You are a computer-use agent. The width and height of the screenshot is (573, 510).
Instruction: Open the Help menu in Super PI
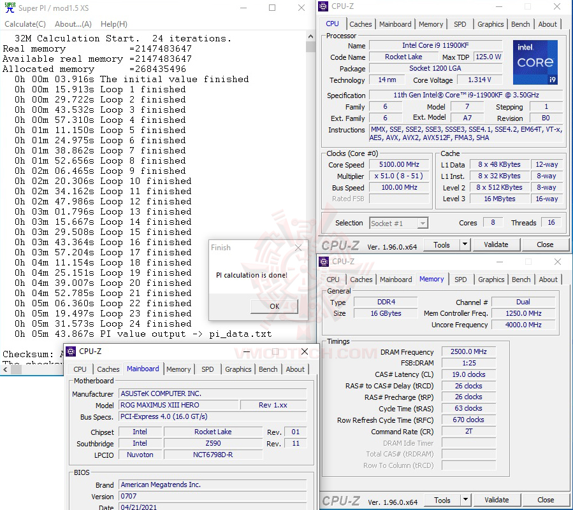tap(113, 24)
